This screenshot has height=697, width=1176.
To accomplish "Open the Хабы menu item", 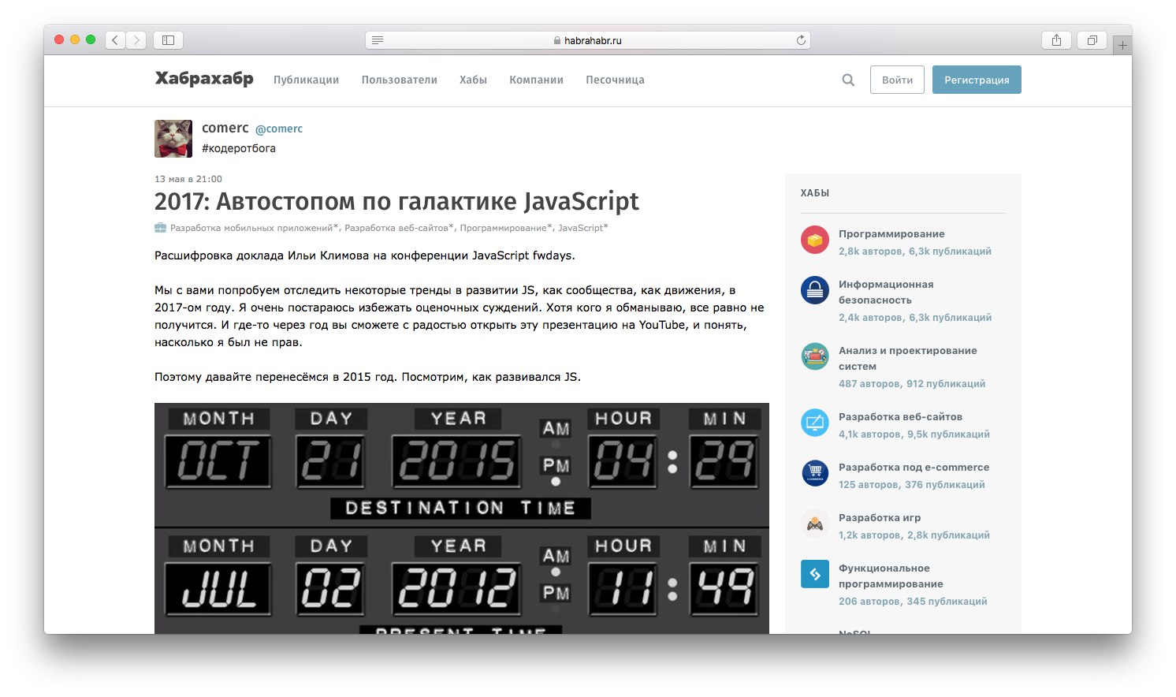I will click(x=473, y=80).
